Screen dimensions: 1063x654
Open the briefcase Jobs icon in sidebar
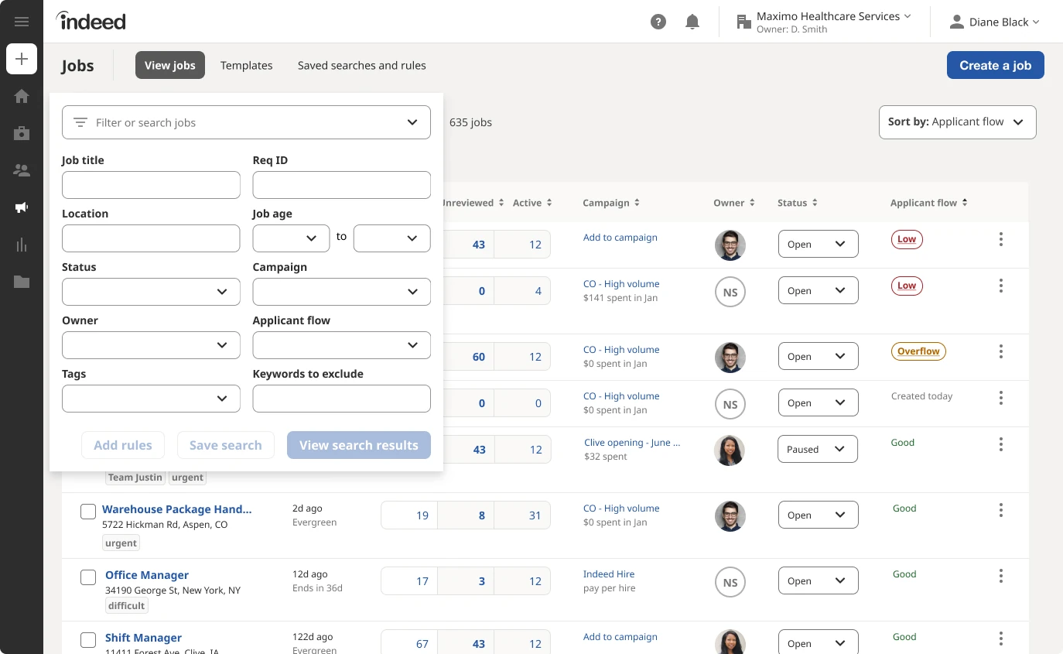[22, 133]
